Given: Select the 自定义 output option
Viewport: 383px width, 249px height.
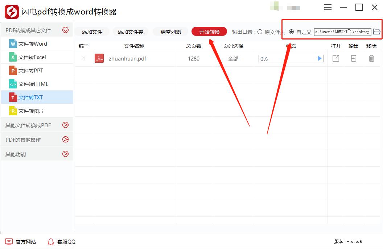Looking at the screenshot, I should 292,32.
